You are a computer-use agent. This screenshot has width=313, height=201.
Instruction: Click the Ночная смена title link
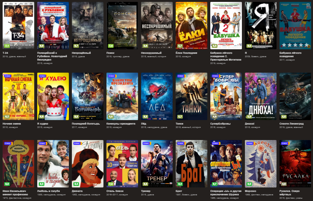[x=12, y=124]
